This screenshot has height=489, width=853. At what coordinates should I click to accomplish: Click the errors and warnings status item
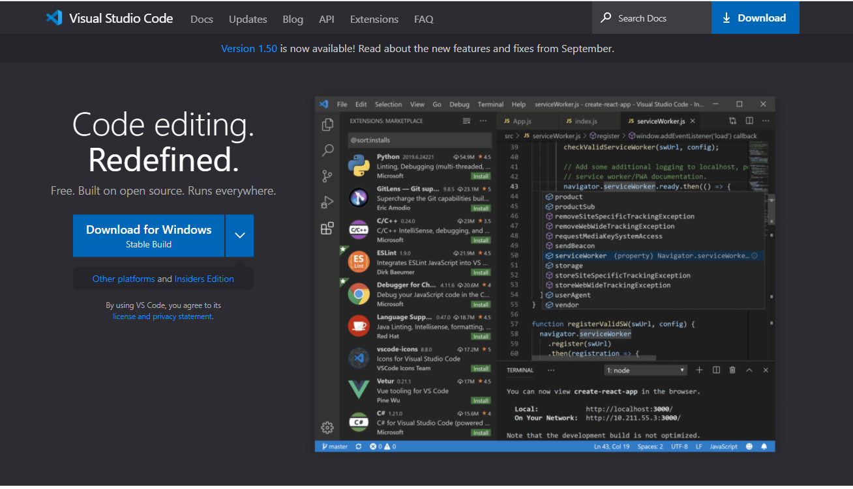383,447
